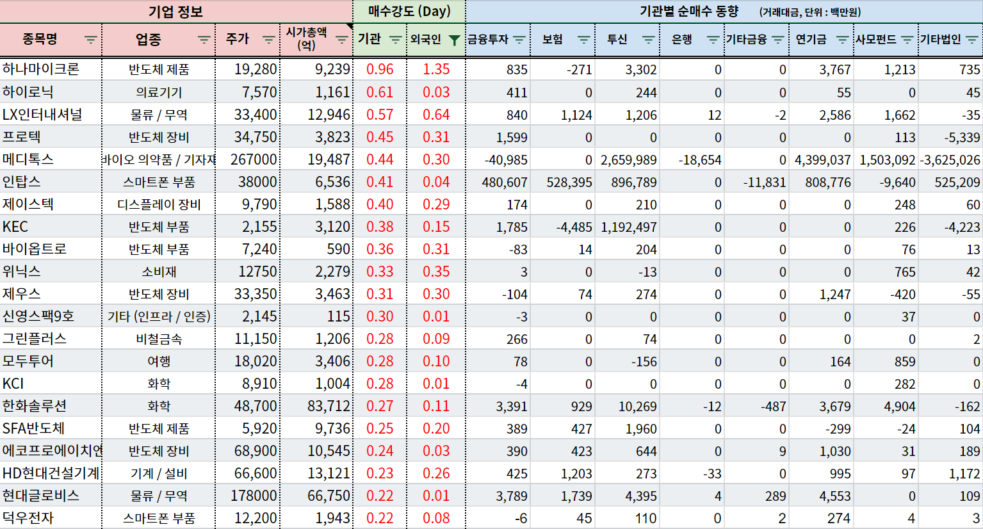Select stock name cell HD현대건설기계
Screen dimensions: 983x529
(51, 473)
